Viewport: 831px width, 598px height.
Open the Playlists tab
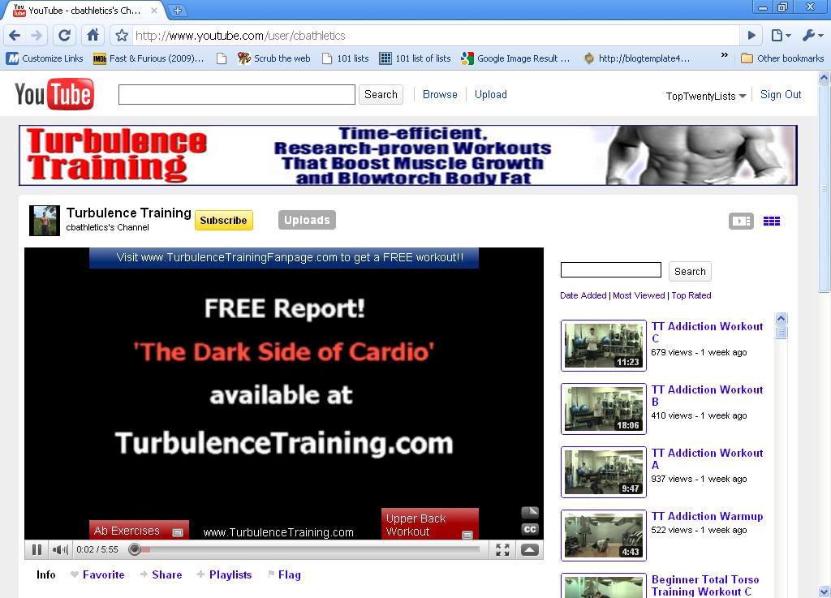[x=225, y=574]
